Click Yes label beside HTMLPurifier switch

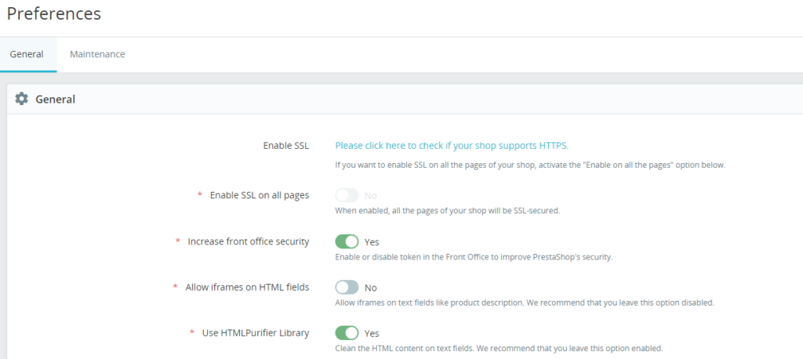pyautogui.click(x=372, y=333)
